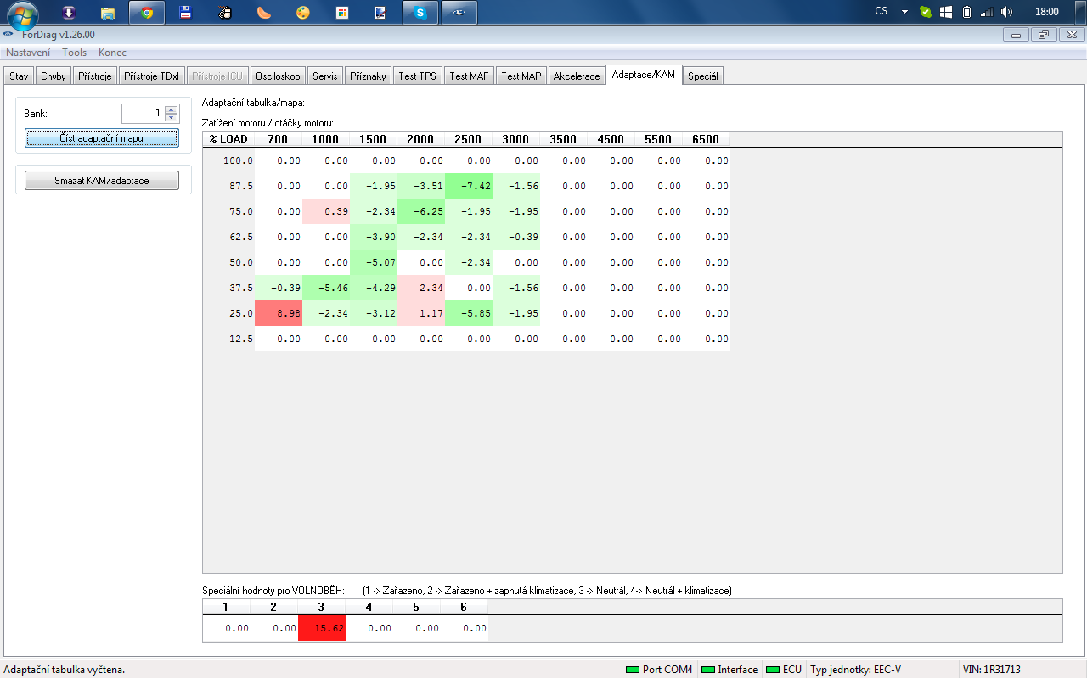Click the Bank number input field
This screenshot has width=1087, height=679.
[x=142, y=113]
